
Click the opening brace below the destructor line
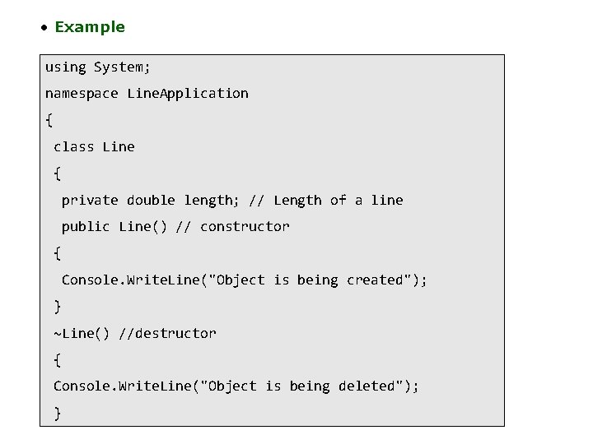57,359
